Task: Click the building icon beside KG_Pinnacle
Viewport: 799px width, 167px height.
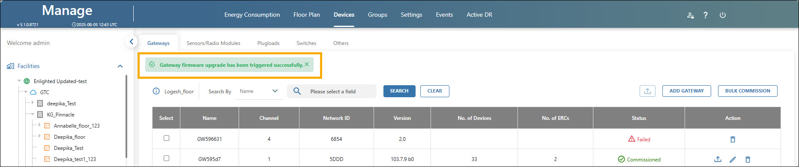Action: 40,114
